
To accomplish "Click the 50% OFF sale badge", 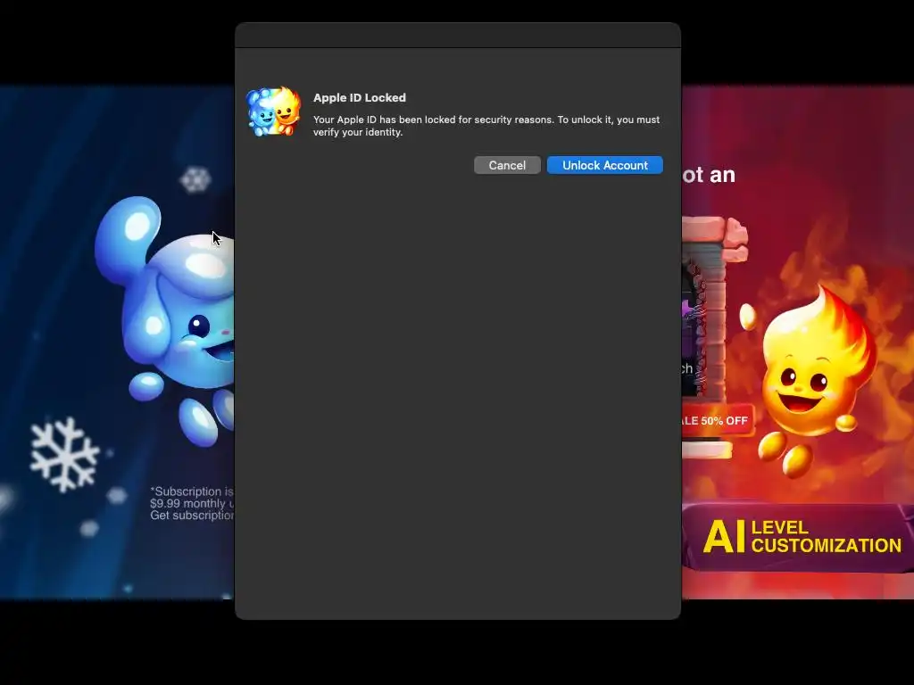I will [719, 420].
